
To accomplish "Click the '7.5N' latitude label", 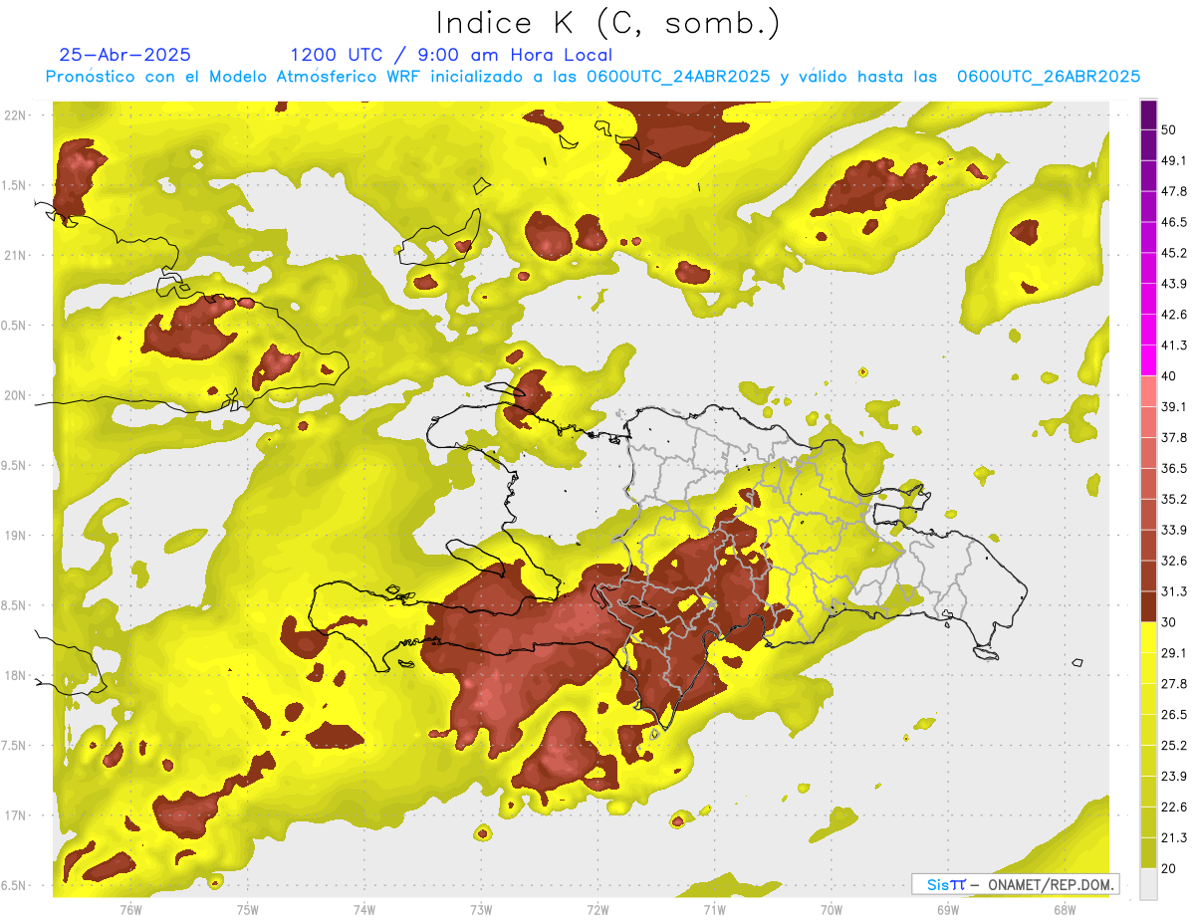I will pos(14,746).
